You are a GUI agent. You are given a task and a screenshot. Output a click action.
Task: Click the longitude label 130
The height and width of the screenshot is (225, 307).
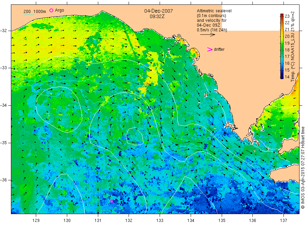pos(67,221)
